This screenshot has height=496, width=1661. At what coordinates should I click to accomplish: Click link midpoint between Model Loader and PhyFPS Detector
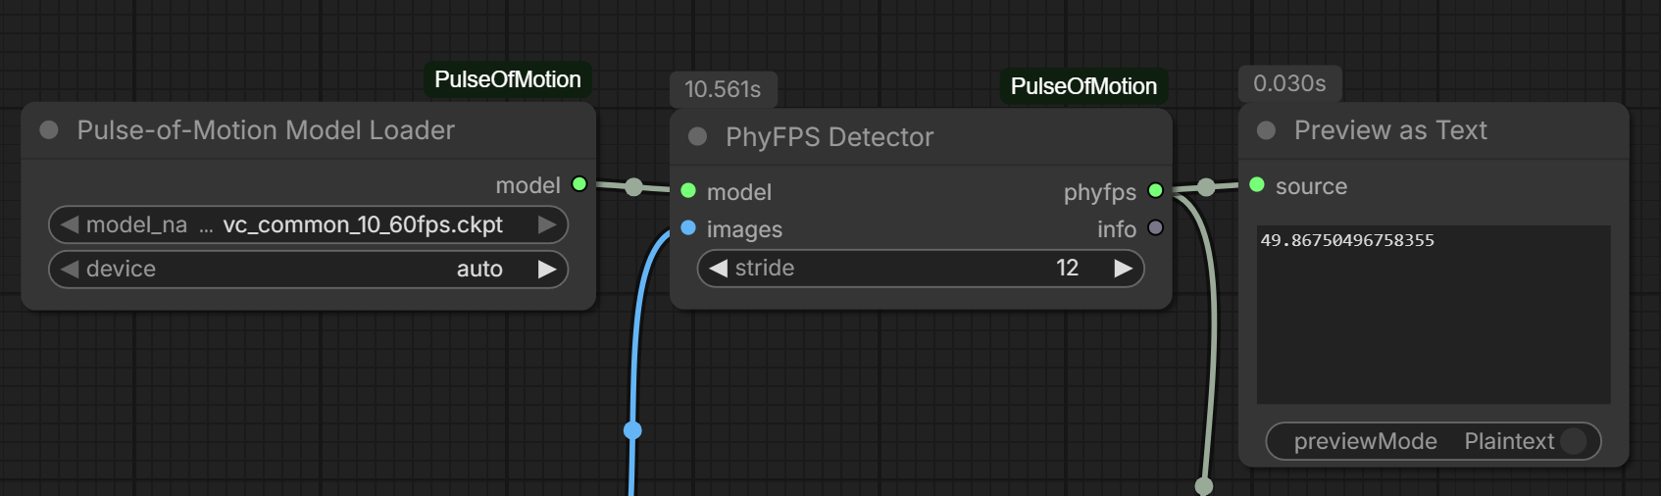[x=634, y=187]
